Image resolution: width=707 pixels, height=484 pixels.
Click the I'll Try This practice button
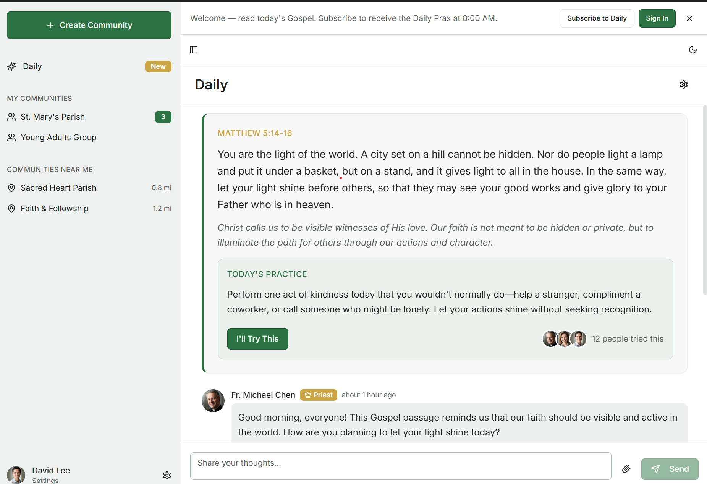(x=257, y=338)
